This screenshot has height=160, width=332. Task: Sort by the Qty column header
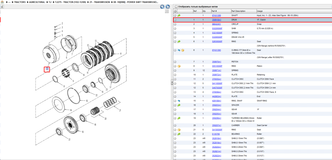click(204, 11)
